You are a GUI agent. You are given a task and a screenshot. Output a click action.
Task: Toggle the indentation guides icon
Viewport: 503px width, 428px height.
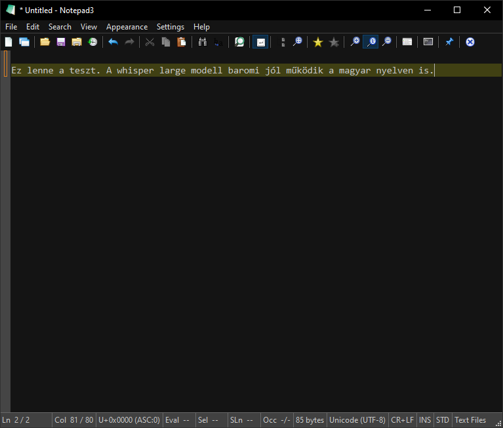point(283,42)
